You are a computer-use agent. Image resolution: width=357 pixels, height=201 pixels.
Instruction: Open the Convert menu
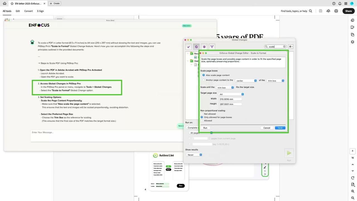point(28,11)
